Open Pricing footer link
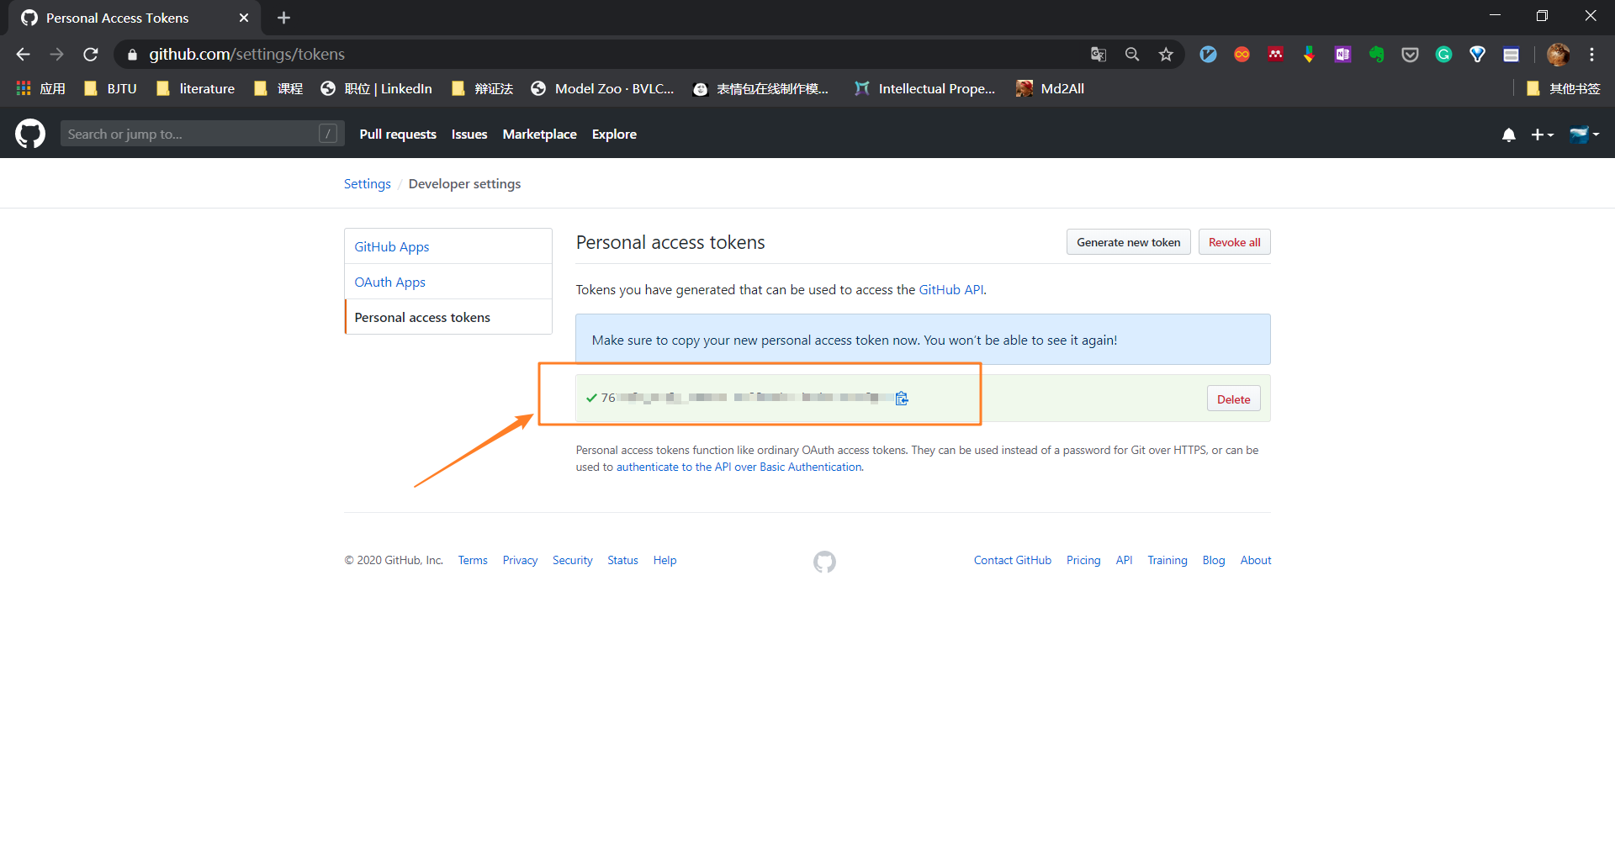The width and height of the screenshot is (1615, 866). coord(1083,561)
